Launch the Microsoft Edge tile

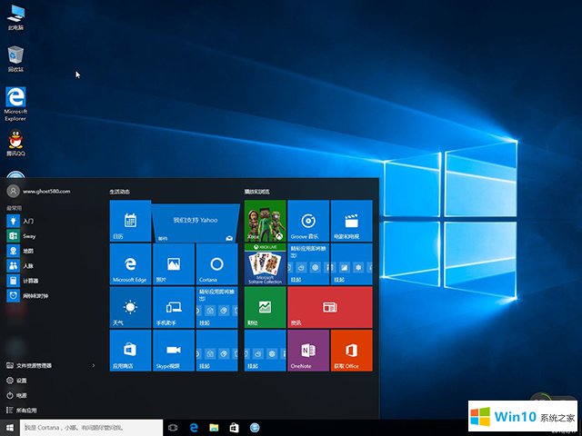pyautogui.click(x=130, y=264)
